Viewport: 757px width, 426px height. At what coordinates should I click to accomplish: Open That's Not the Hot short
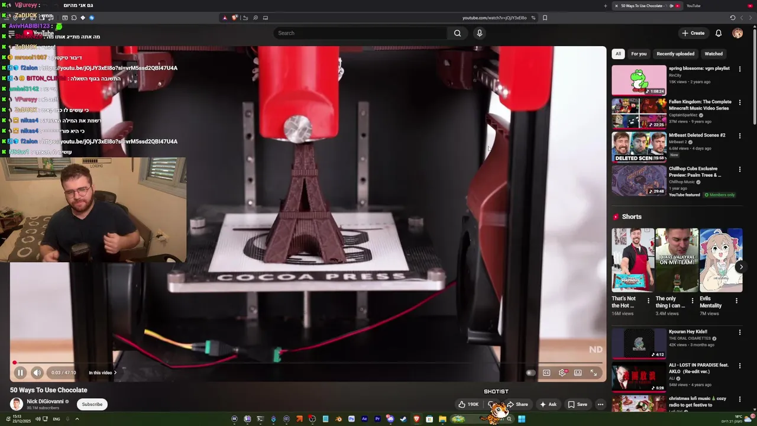633,260
